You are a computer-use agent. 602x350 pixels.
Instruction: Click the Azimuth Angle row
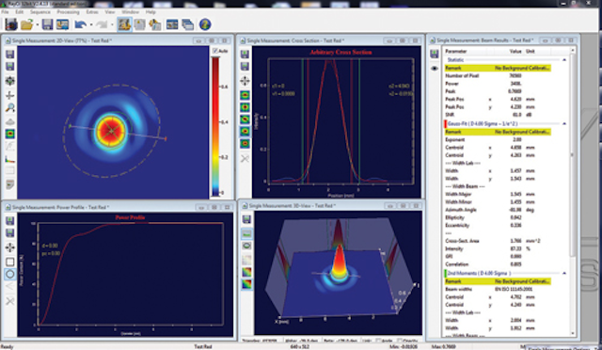pos(498,210)
